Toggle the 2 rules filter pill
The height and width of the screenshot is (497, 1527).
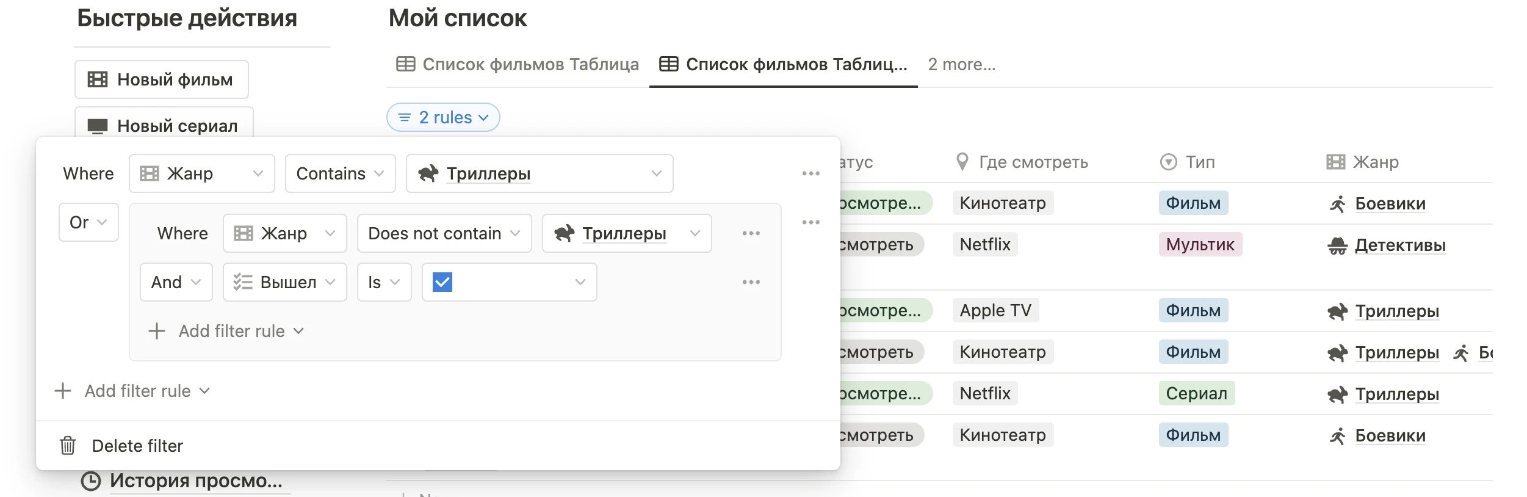pos(443,117)
